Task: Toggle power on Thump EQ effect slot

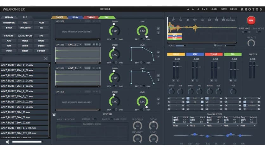Action: 207,98
